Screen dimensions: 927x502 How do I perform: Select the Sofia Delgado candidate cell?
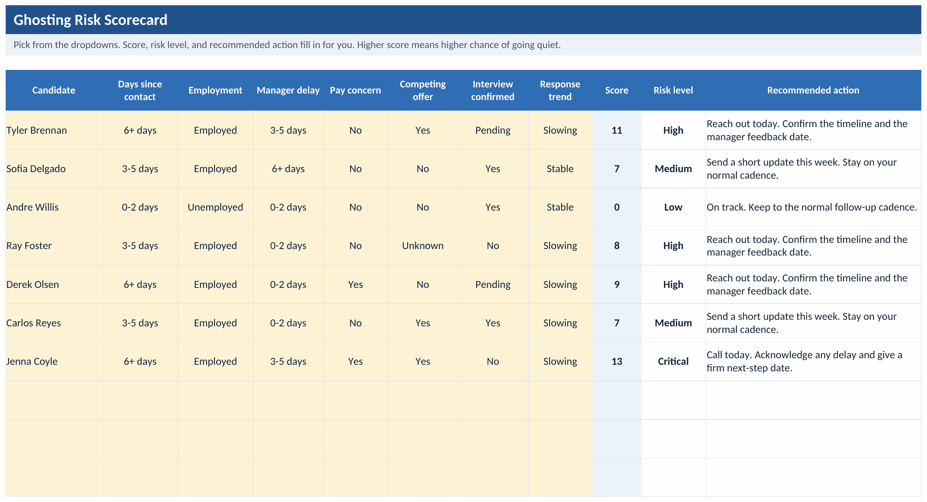(54, 169)
